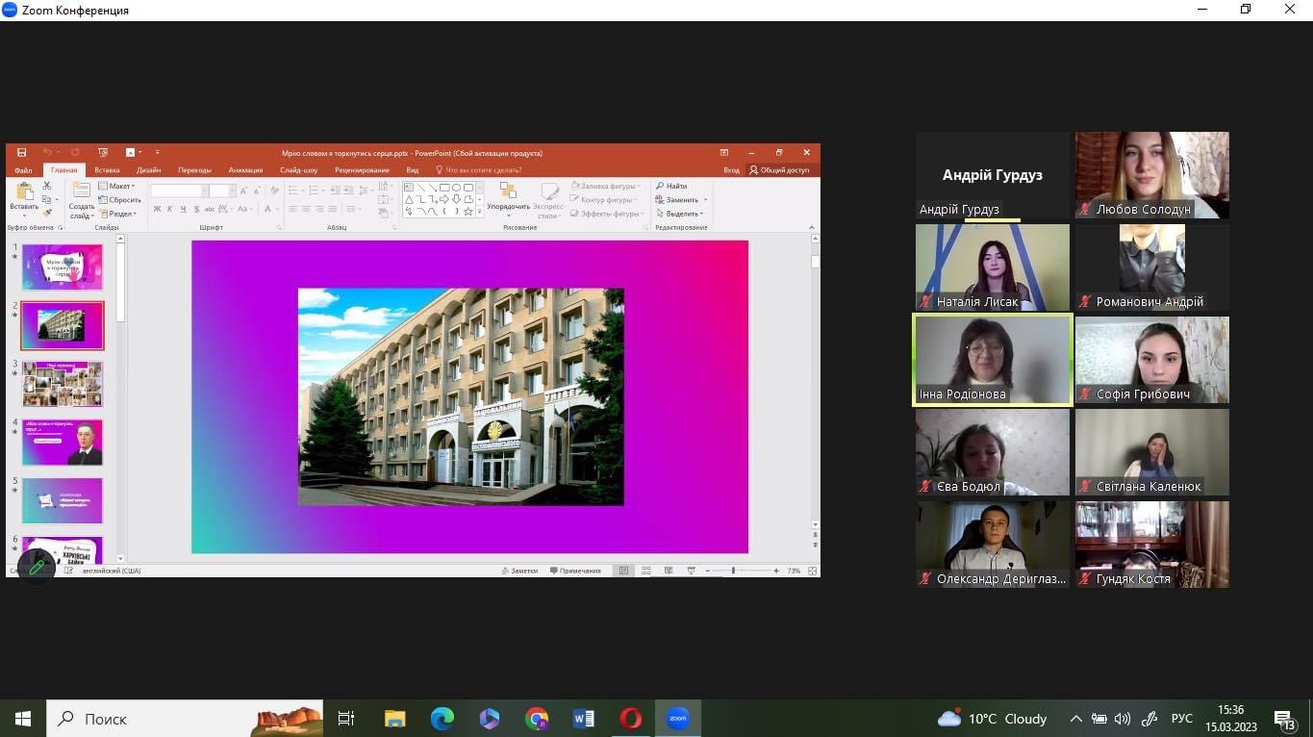
Task: Click the Cut scissors icon
Action: tap(46, 187)
